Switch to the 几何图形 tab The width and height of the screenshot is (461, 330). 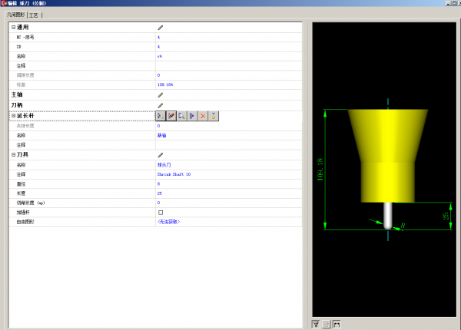click(16, 15)
